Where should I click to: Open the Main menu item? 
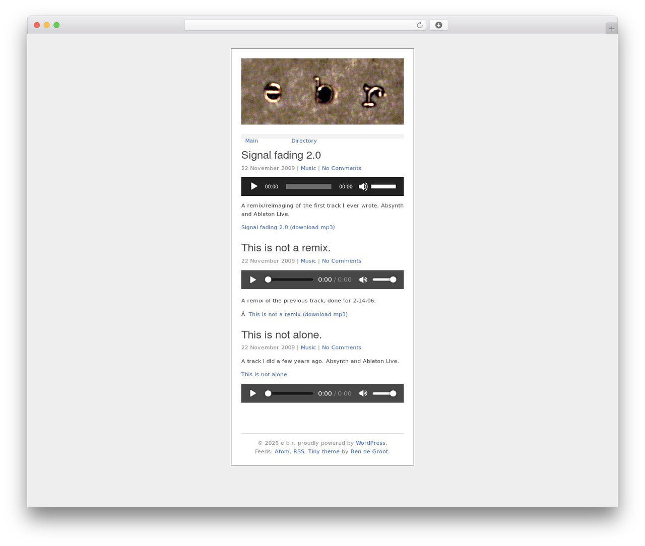[251, 141]
